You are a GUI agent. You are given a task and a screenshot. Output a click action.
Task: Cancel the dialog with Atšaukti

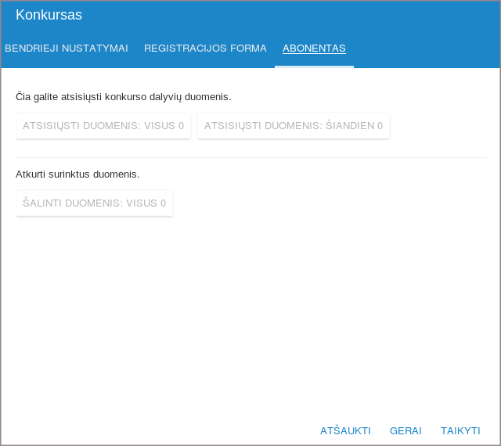tap(345, 430)
